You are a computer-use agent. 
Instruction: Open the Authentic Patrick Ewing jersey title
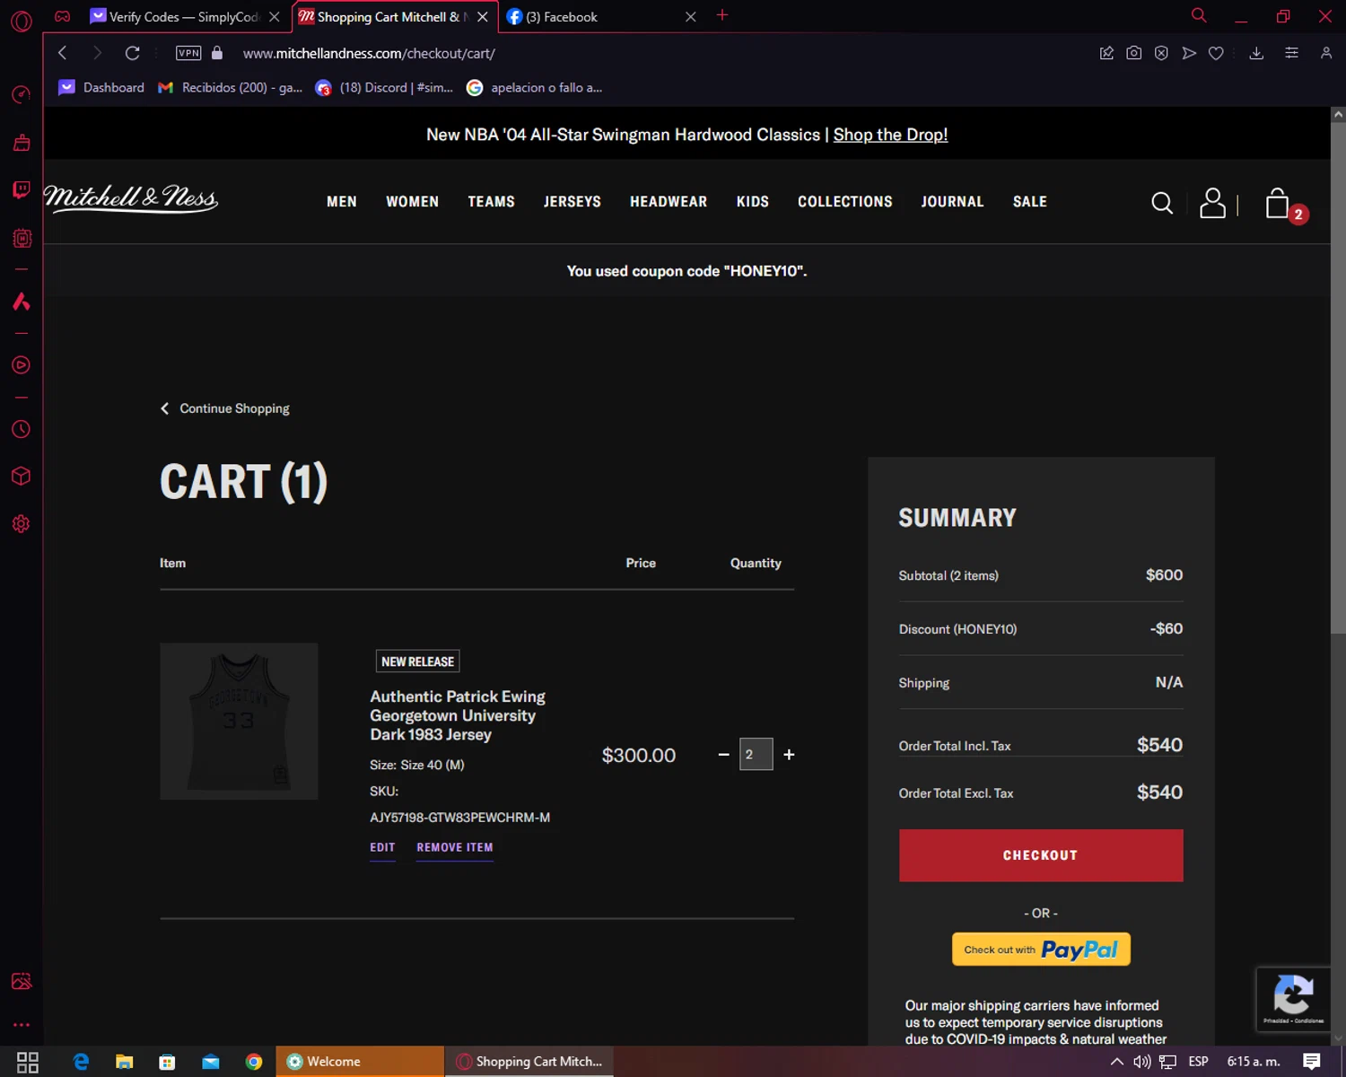pos(458,715)
